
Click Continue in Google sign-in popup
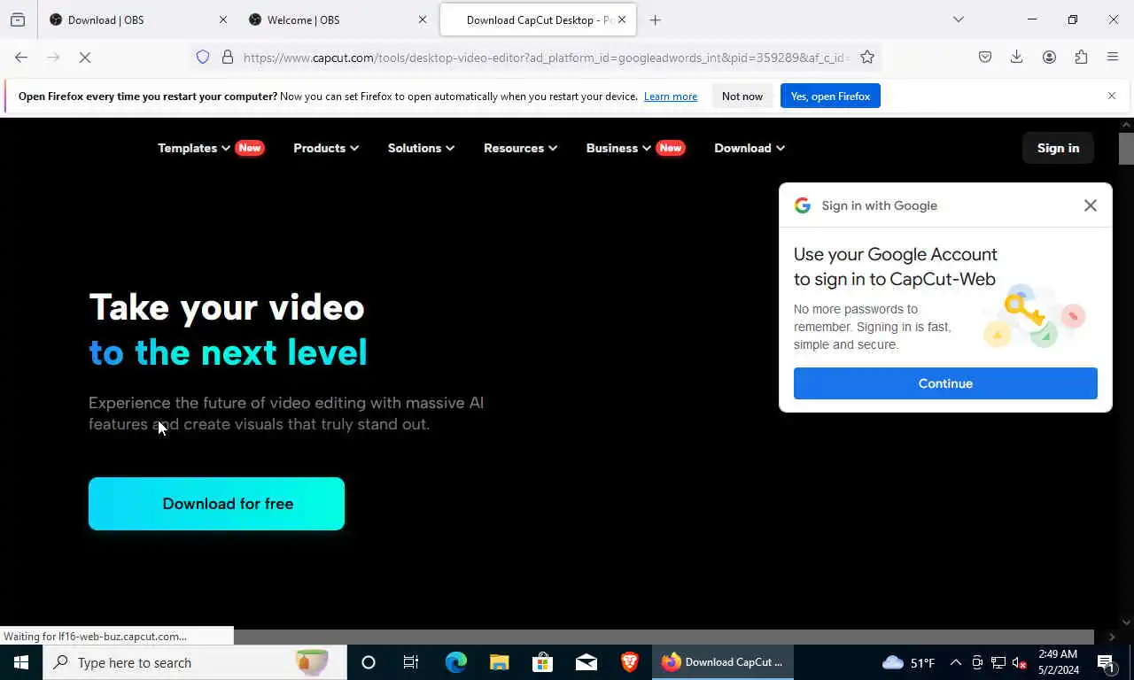945,383
